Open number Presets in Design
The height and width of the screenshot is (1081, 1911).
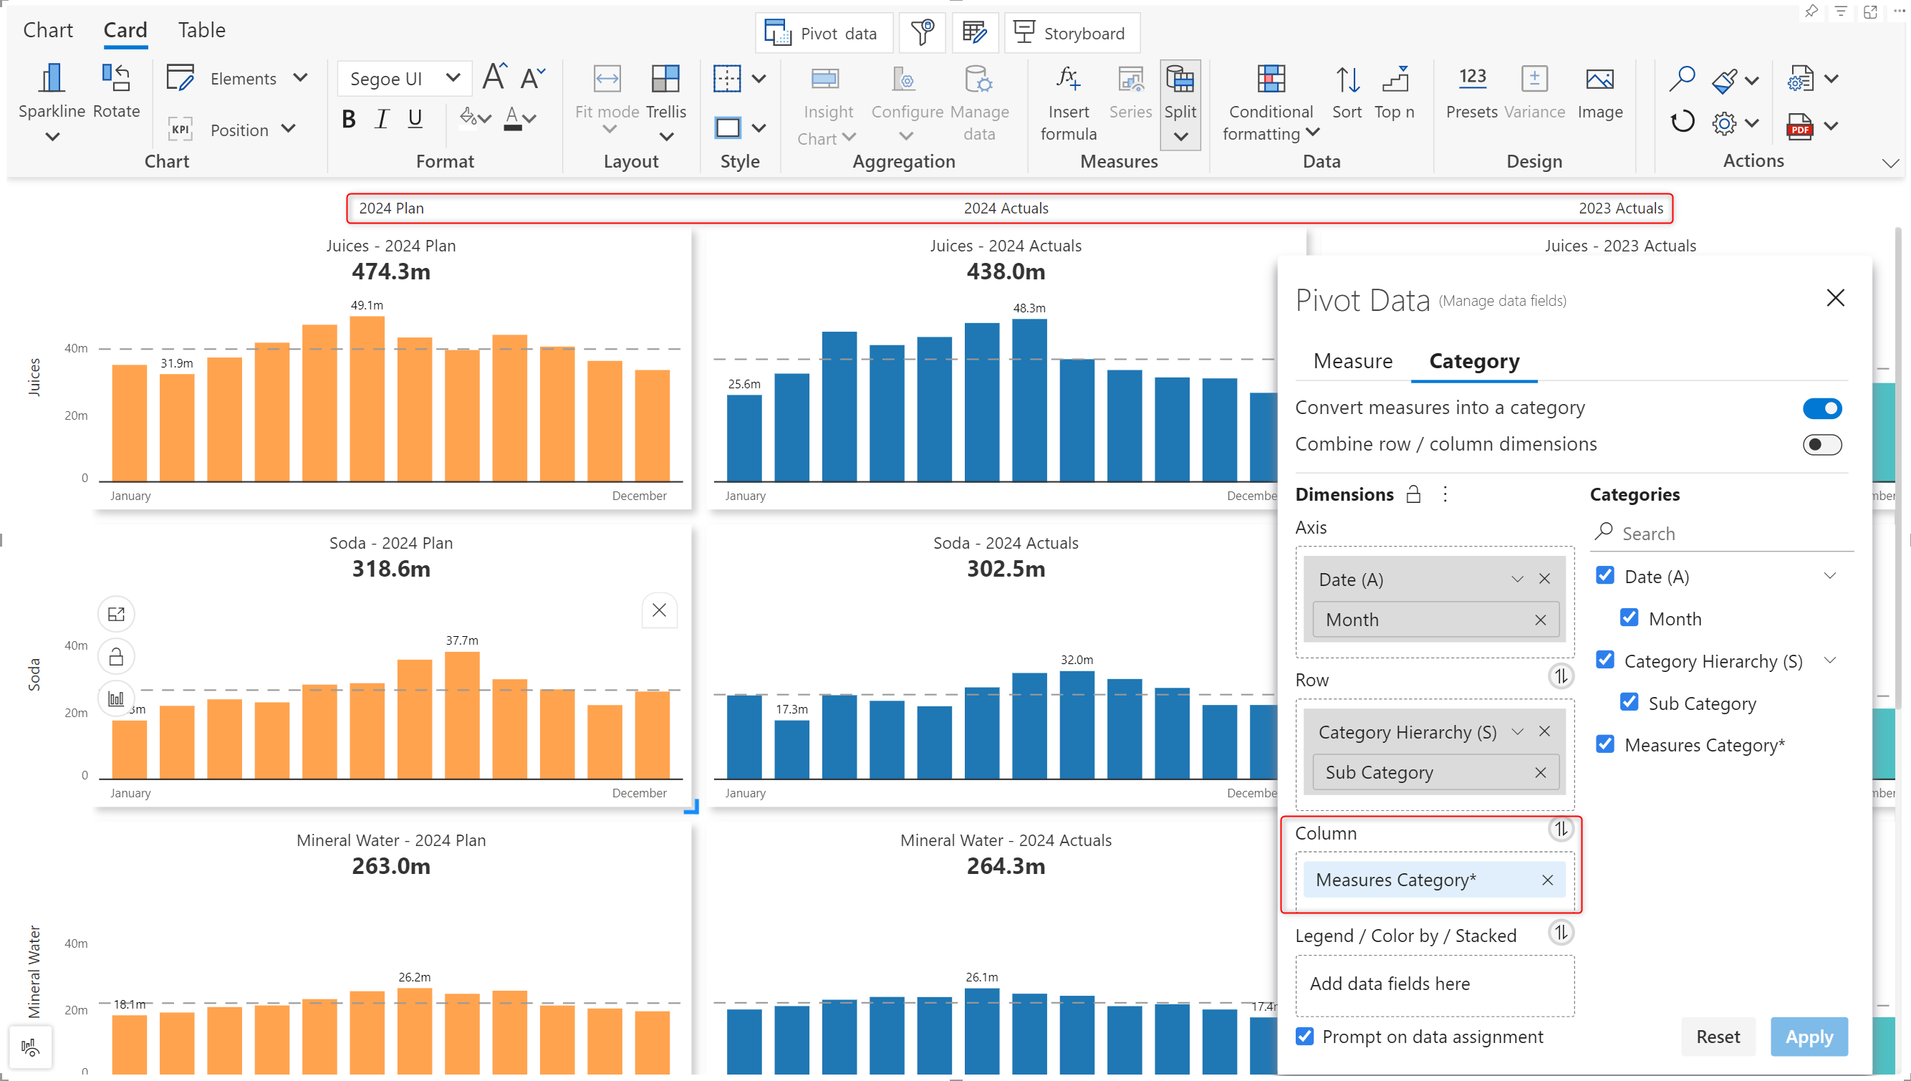pyautogui.click(x=1472, y=80)
